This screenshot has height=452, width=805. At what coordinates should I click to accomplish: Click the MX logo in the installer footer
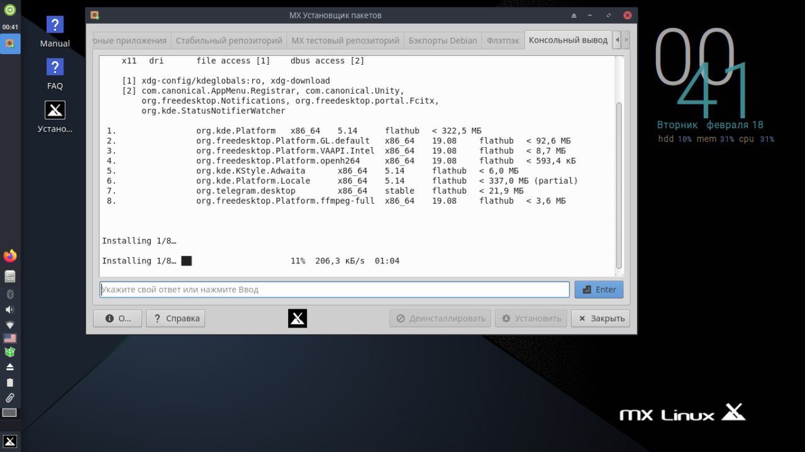pyautogui.click(x=297, y=318)
